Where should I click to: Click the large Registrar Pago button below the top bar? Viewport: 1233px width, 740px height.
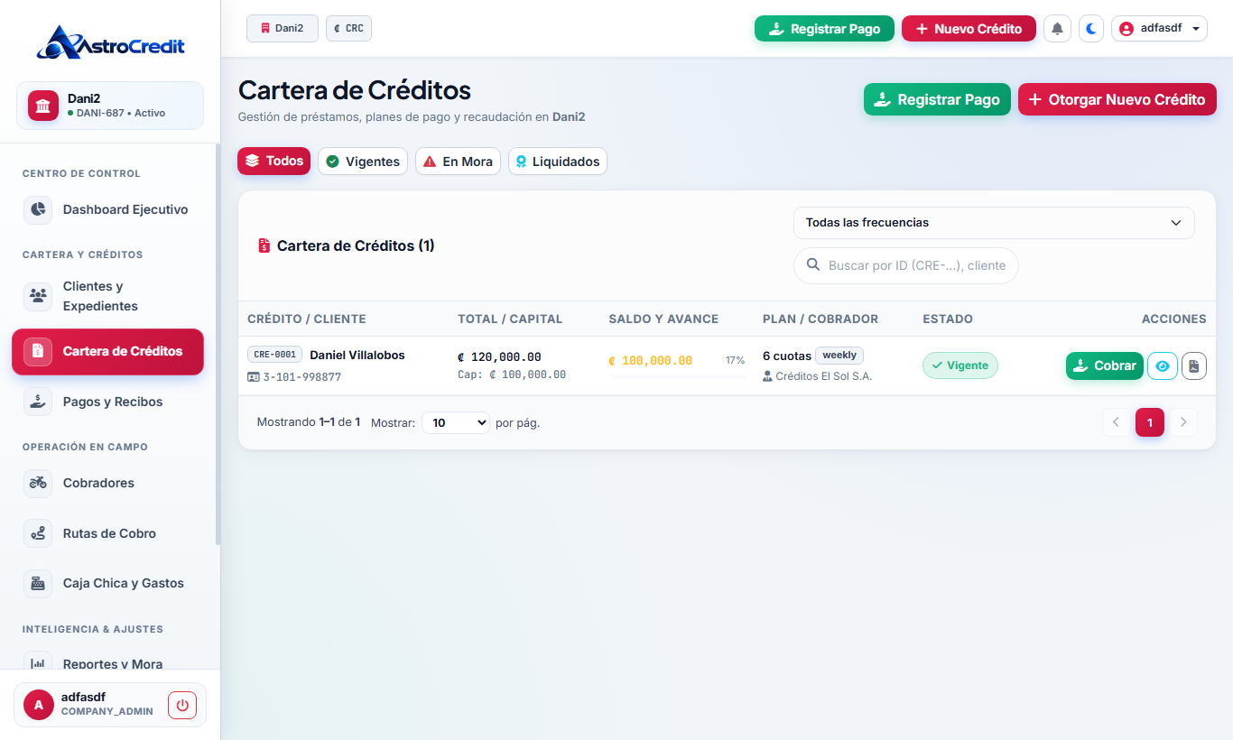click(x=937, y=99)
